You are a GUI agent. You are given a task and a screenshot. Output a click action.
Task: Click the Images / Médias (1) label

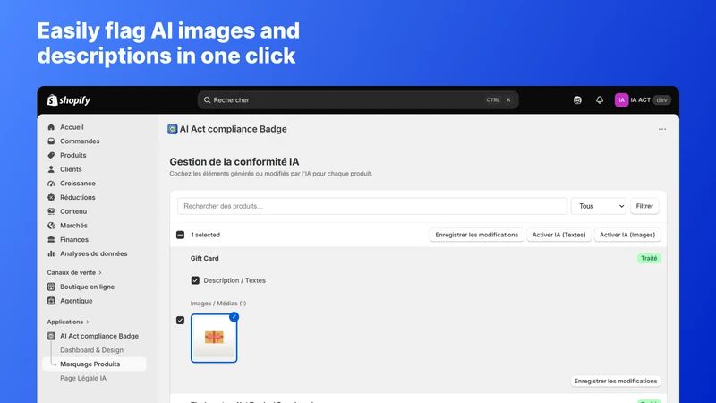tap(218, 304)
